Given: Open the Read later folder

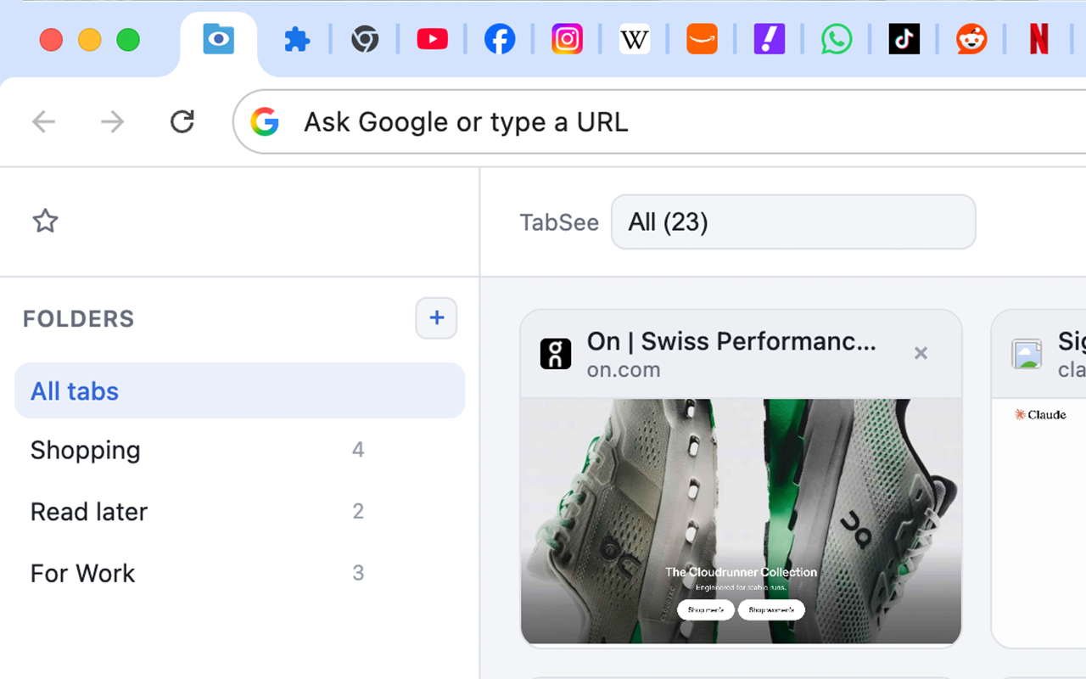Looking at the screenshot, I should click(x=240, y=511).
